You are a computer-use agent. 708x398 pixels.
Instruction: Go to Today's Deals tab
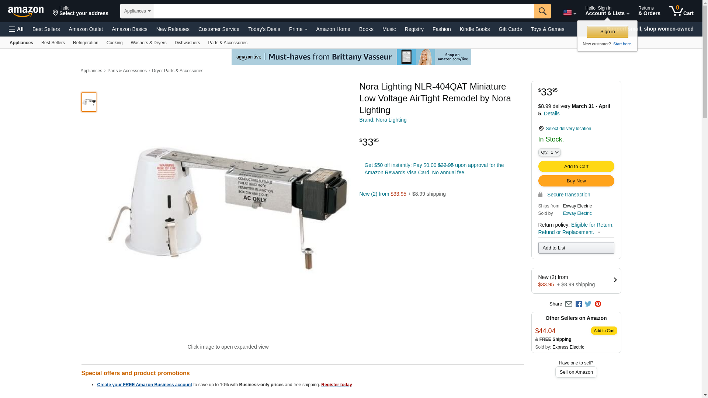(264, 29)
